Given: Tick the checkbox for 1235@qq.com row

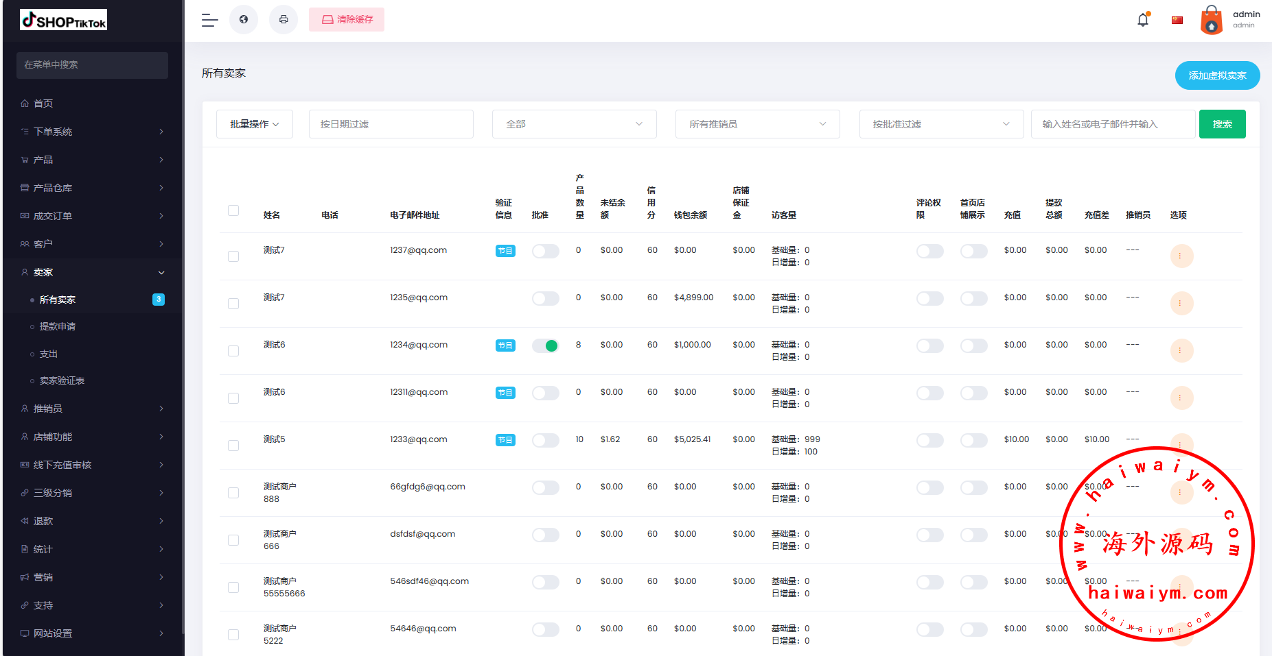Looking at the screenshot, I should (233, 304).
